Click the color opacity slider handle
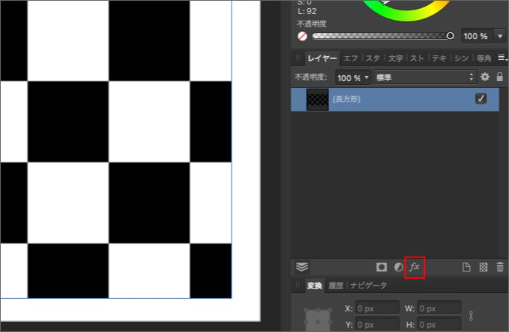This screenshot has width=509, height=332. click(450, 35)
